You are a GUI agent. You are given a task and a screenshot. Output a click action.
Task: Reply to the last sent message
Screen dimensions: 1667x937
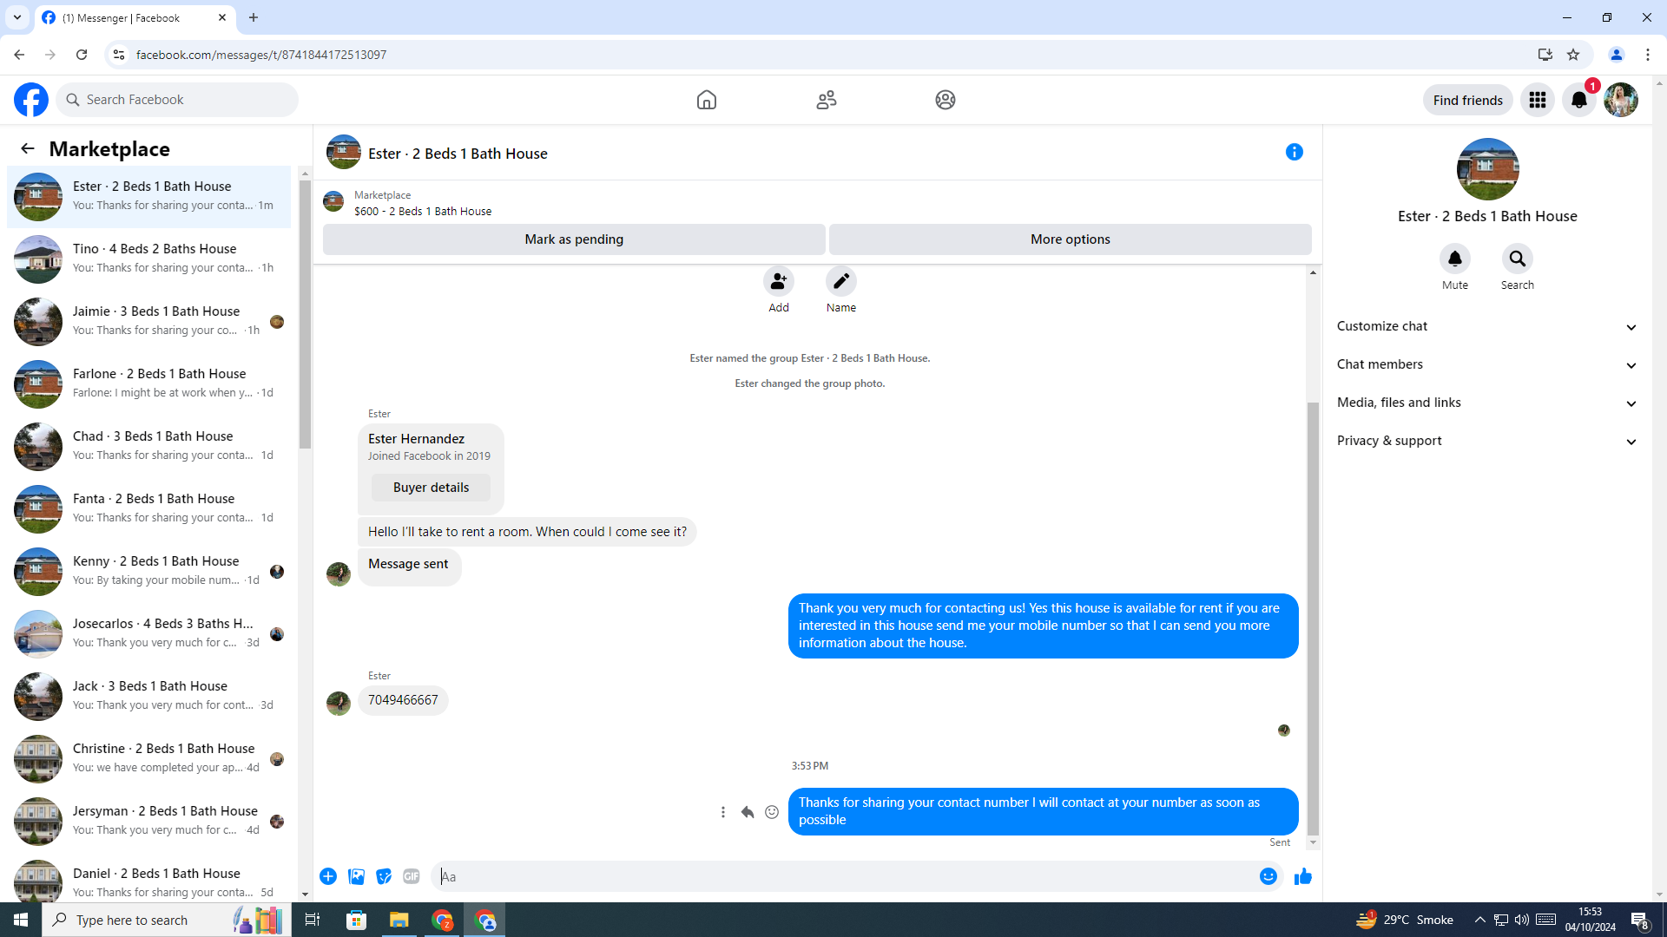(748, 812)
